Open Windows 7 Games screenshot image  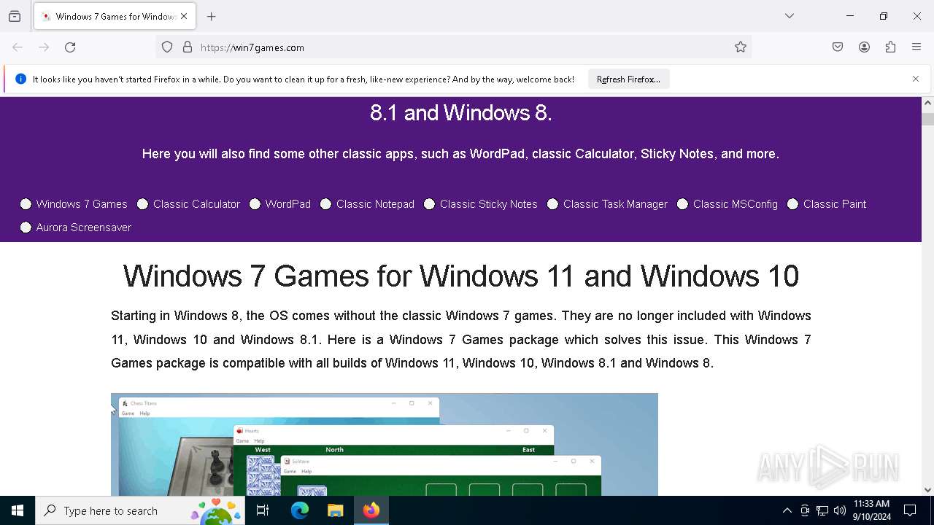(385, 445)
